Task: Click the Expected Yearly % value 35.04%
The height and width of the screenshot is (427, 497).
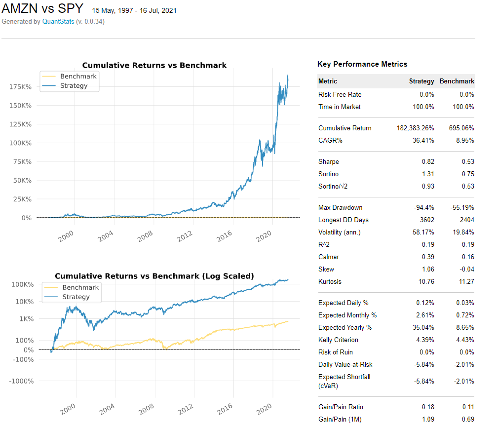Action: [x=423, y=328]
